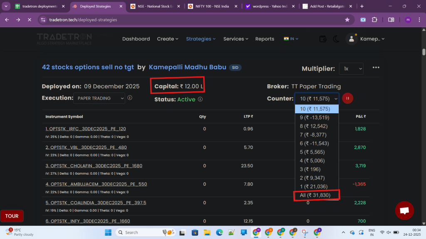Open the browser extensions puzzle icon
Image resolution: width=426 pixels, height=239 pixels.
coord(374,20)
